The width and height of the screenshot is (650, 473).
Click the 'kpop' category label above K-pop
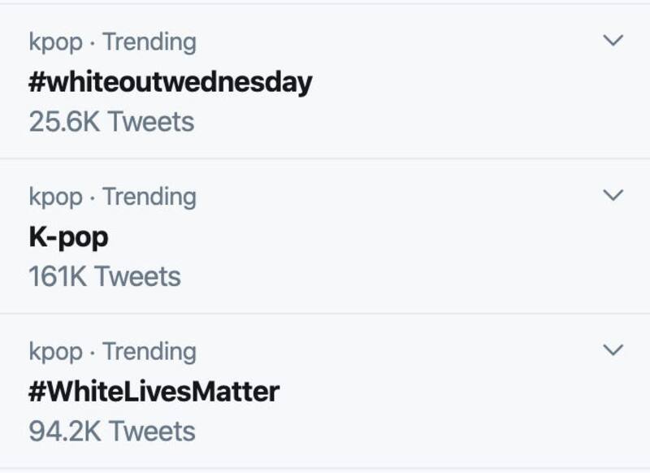click(55, 197)
